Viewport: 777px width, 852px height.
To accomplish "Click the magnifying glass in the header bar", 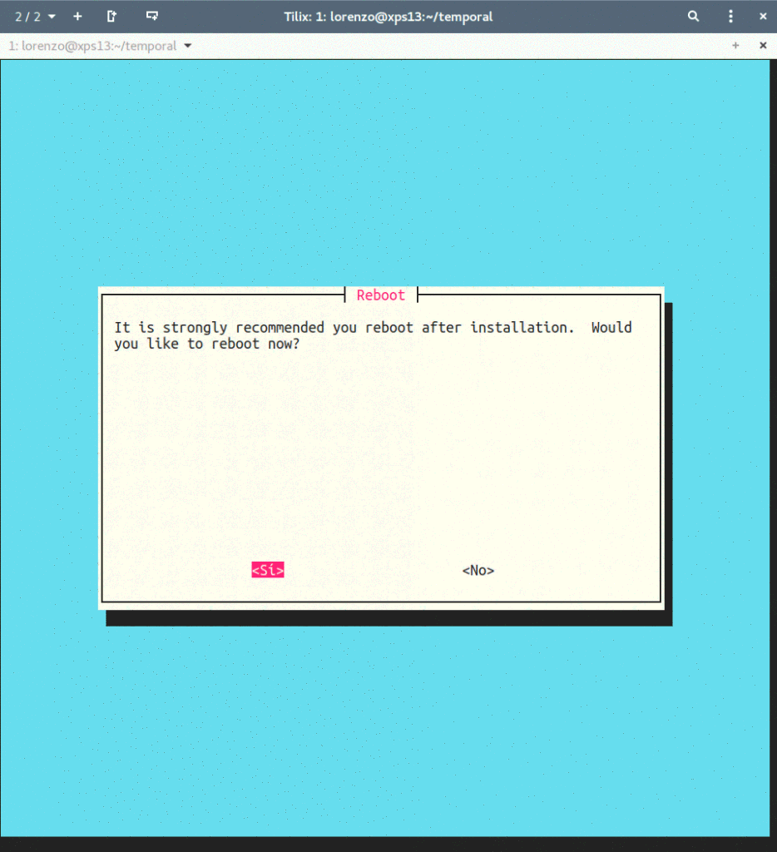I will point(693,16).
